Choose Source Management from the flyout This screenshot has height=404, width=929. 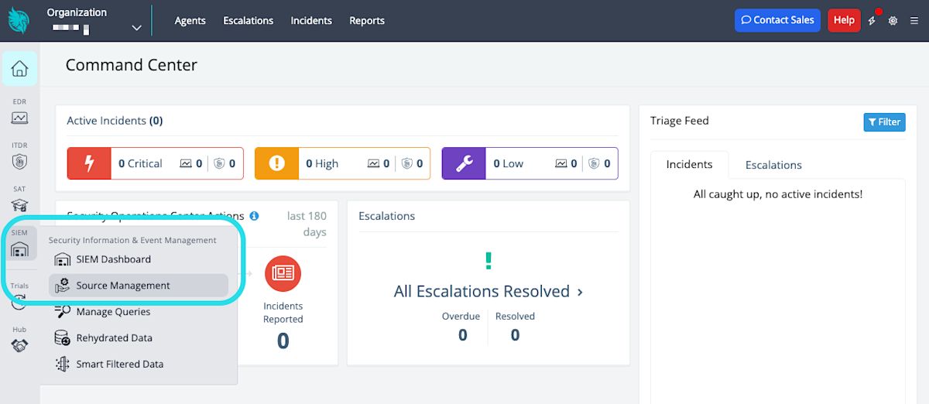point(139,286)
